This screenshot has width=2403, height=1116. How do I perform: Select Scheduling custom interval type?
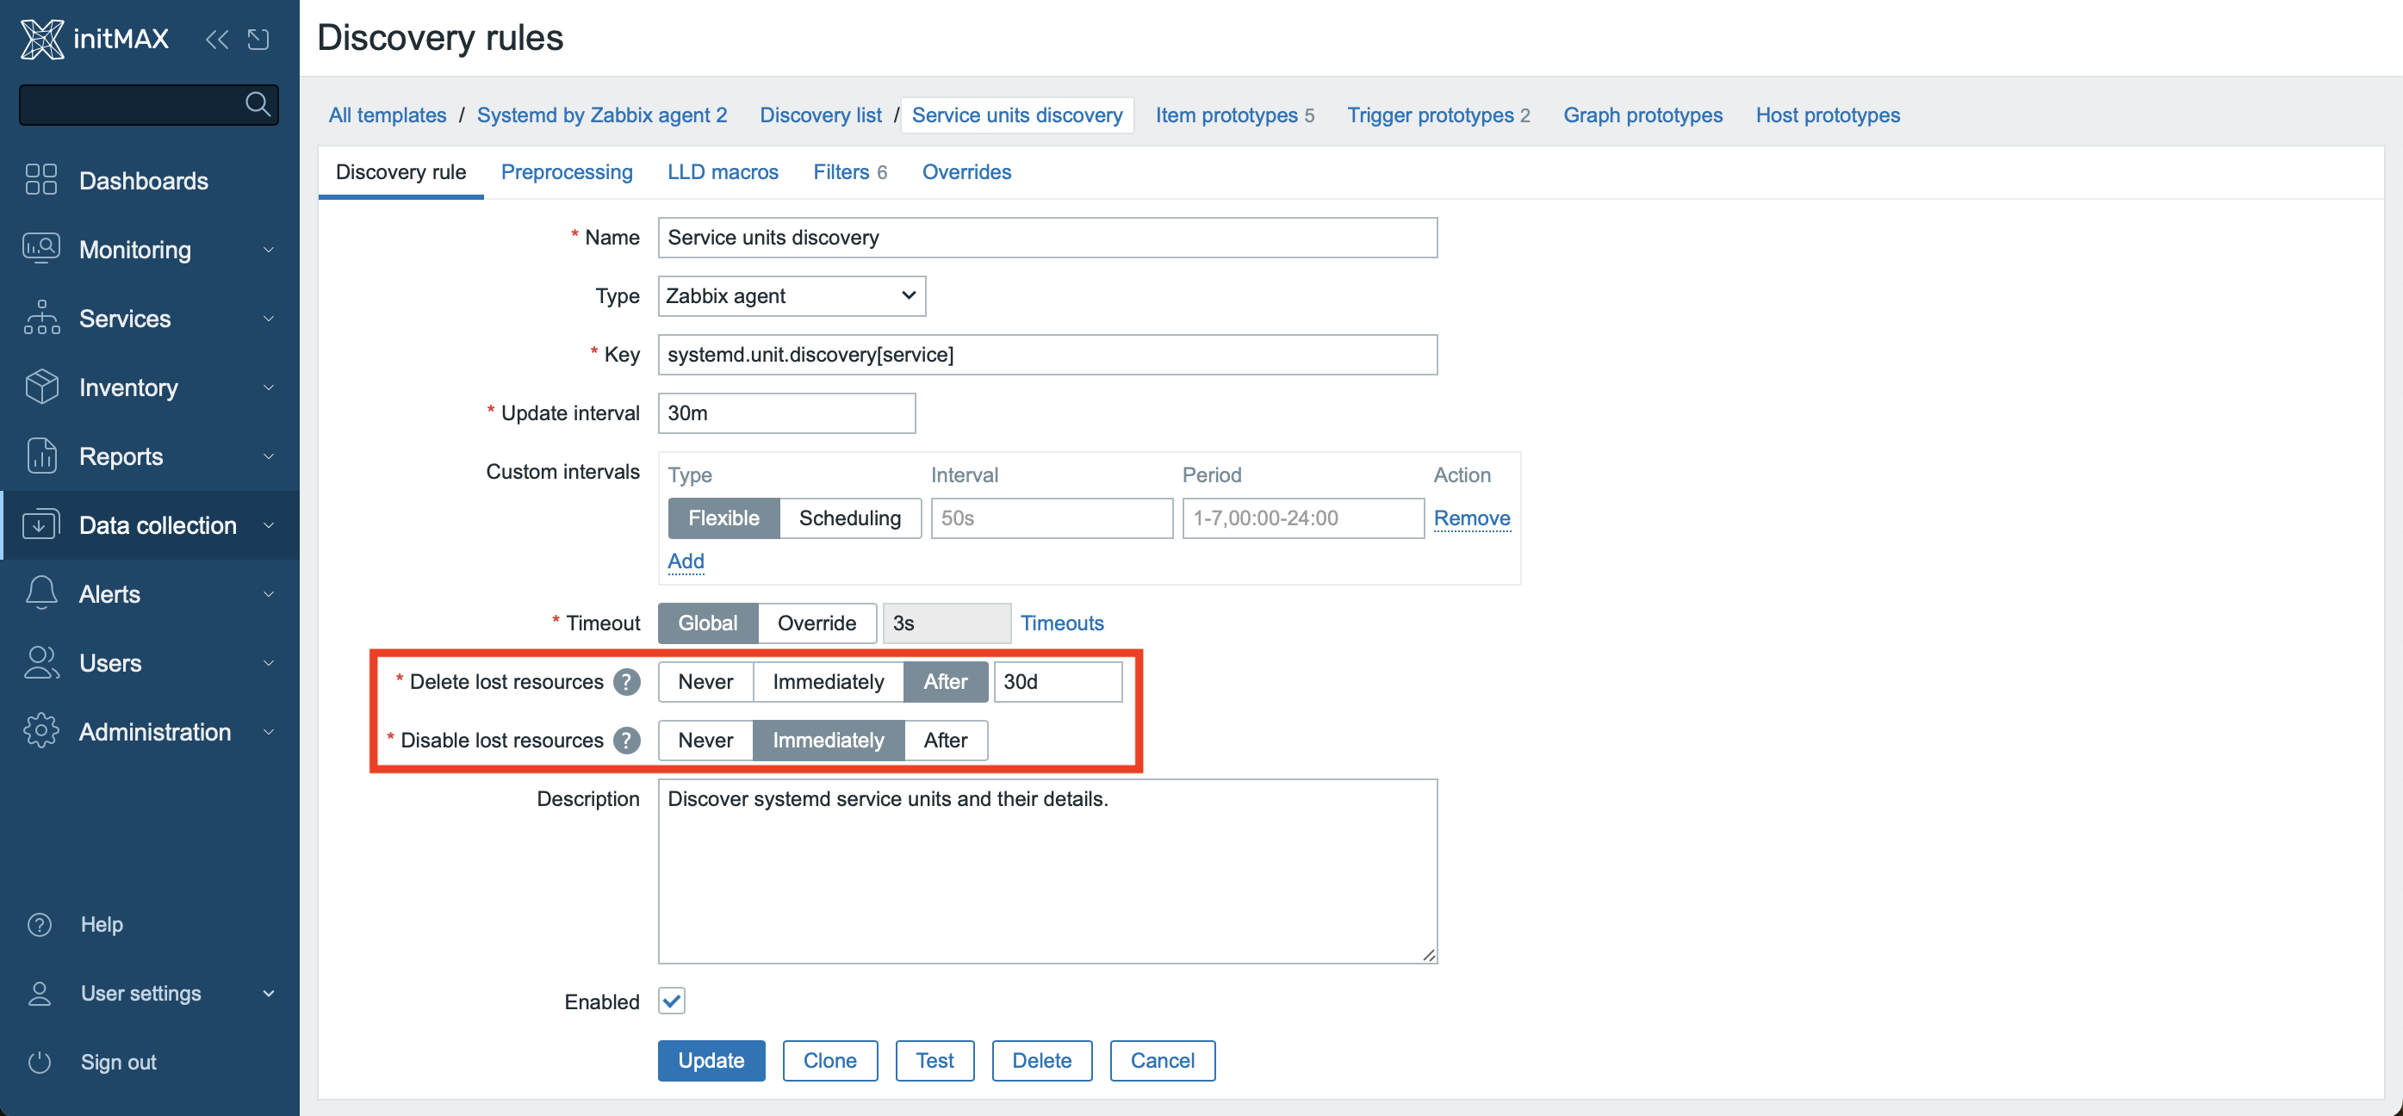(850, 518)
